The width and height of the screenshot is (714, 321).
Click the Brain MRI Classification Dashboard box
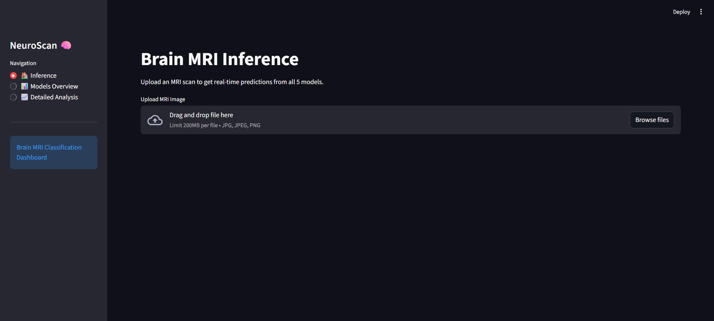pos(54,153)
